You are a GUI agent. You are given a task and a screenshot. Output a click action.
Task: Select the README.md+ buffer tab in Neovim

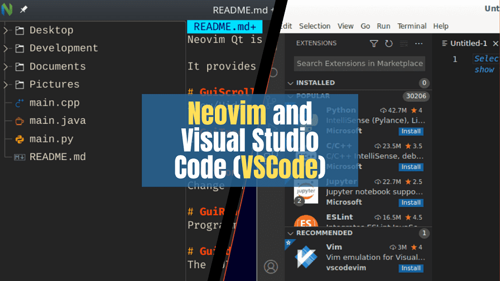pos(225,27)
